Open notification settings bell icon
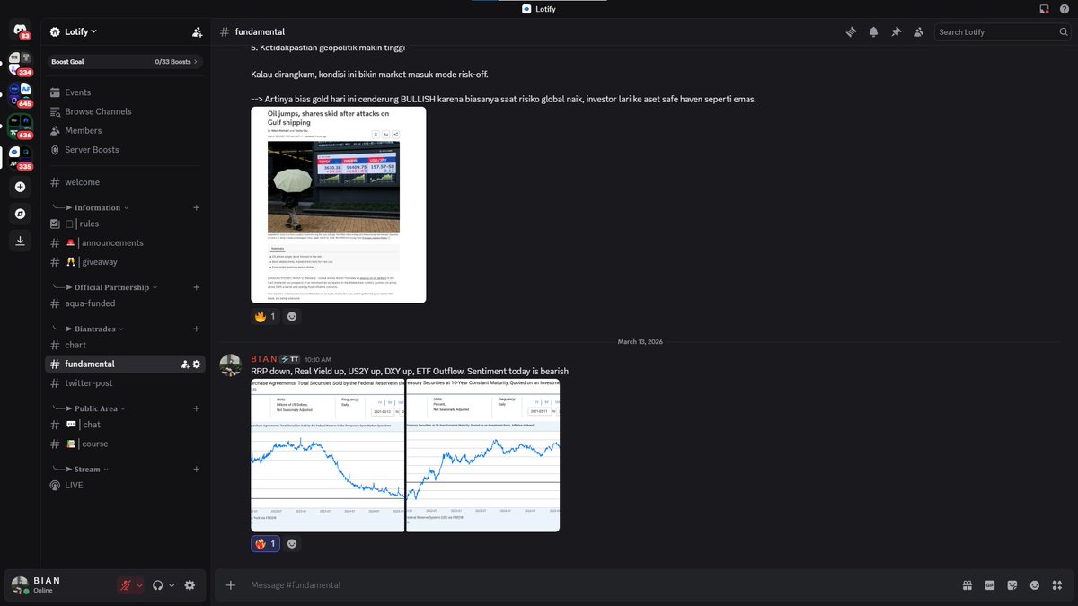This screenshot has width=1078, height=606. [x=873, y=31]
